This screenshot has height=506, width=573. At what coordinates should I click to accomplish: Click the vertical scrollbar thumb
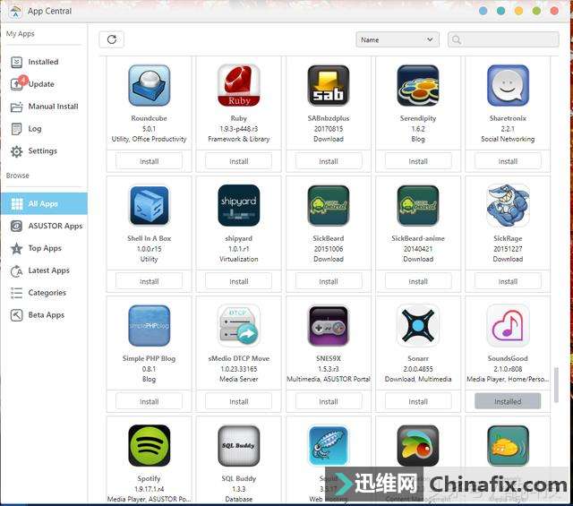[556, 385]
